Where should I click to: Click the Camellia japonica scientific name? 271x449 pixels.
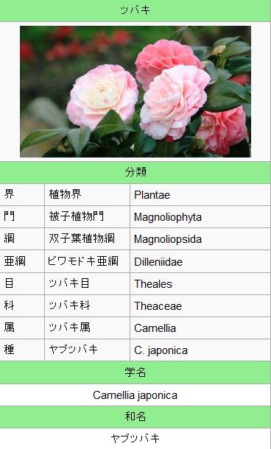(x=135, y=395)
